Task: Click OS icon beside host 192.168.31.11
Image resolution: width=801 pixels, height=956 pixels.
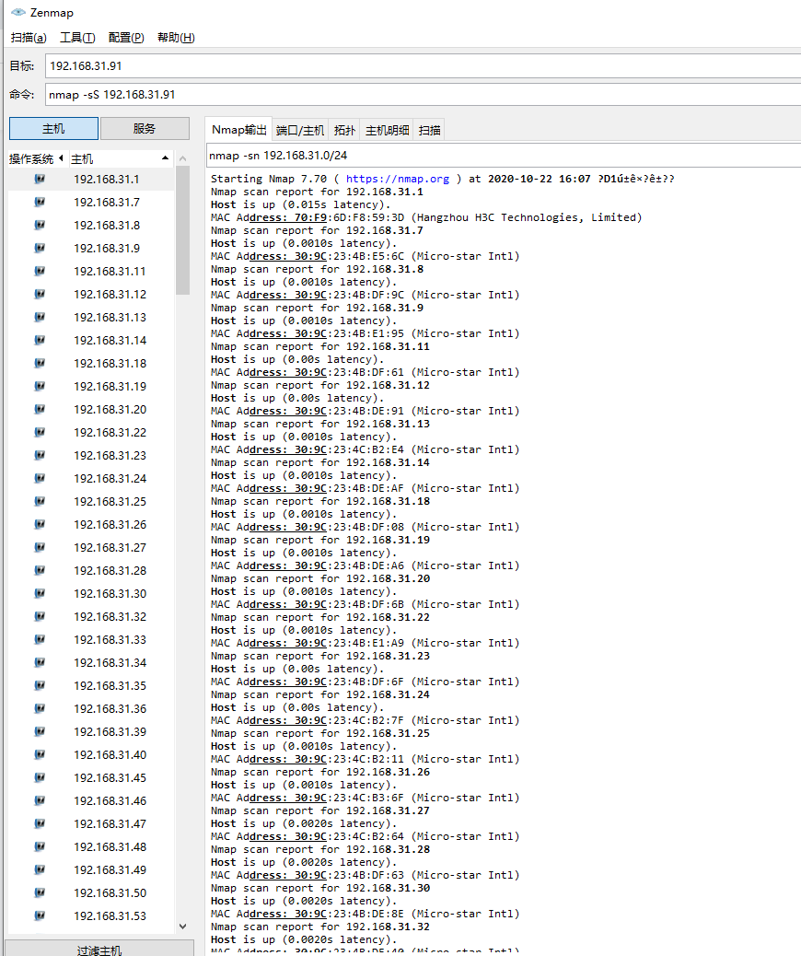Action: tap(40, 271)
